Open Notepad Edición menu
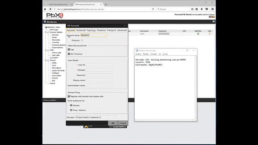The image size is (258, 145). 146,54
